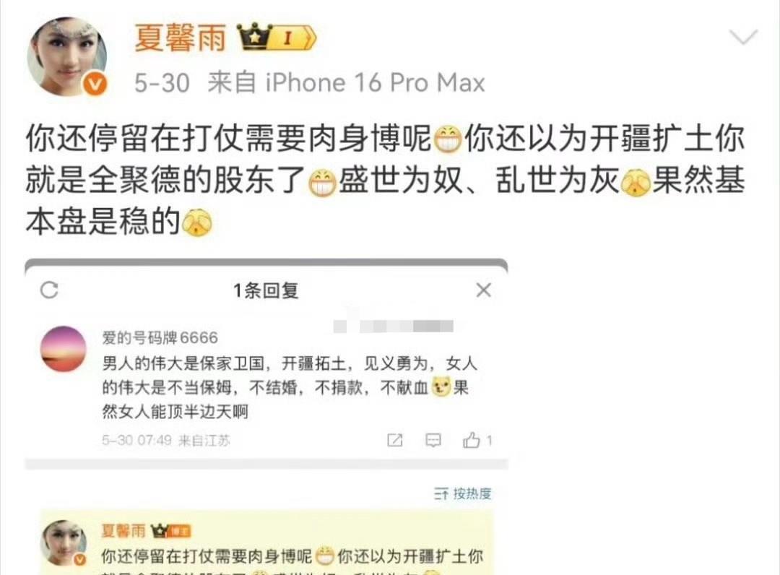This screenshot has height=575, width=780.
Task: Share the comment with the forward icon
Action: point(395,440)
